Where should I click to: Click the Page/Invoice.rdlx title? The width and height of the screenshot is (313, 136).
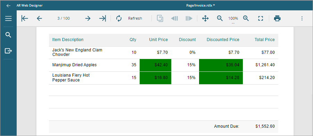(200, 6)
